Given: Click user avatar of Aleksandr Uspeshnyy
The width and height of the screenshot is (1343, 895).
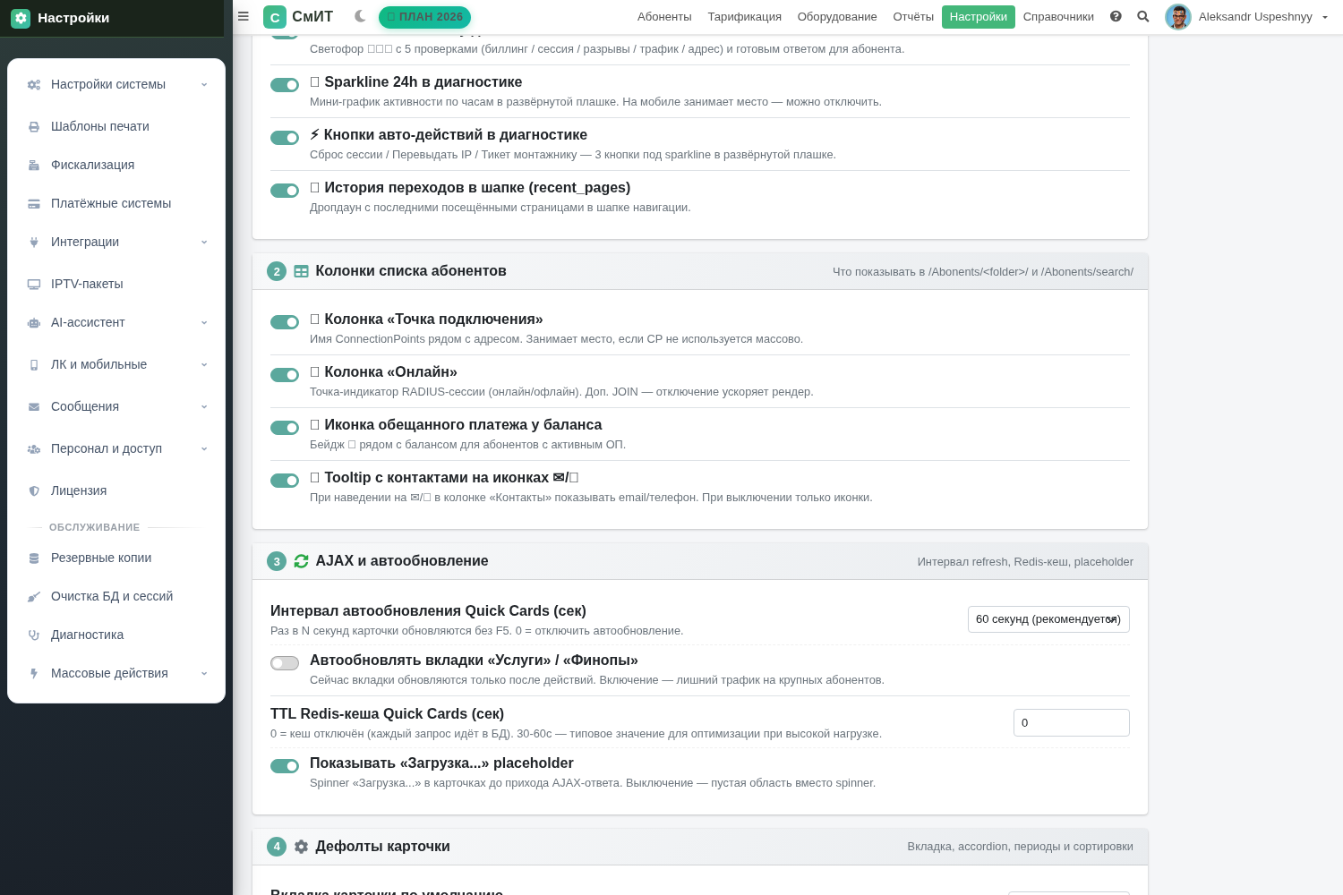Looking at the screenshot, I should 1178,17.
